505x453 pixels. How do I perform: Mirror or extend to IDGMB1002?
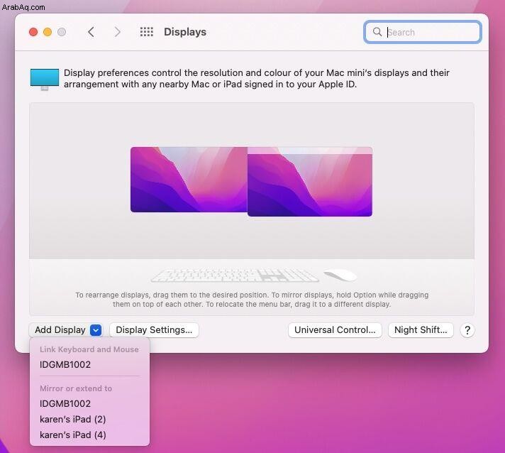(89, 404)
